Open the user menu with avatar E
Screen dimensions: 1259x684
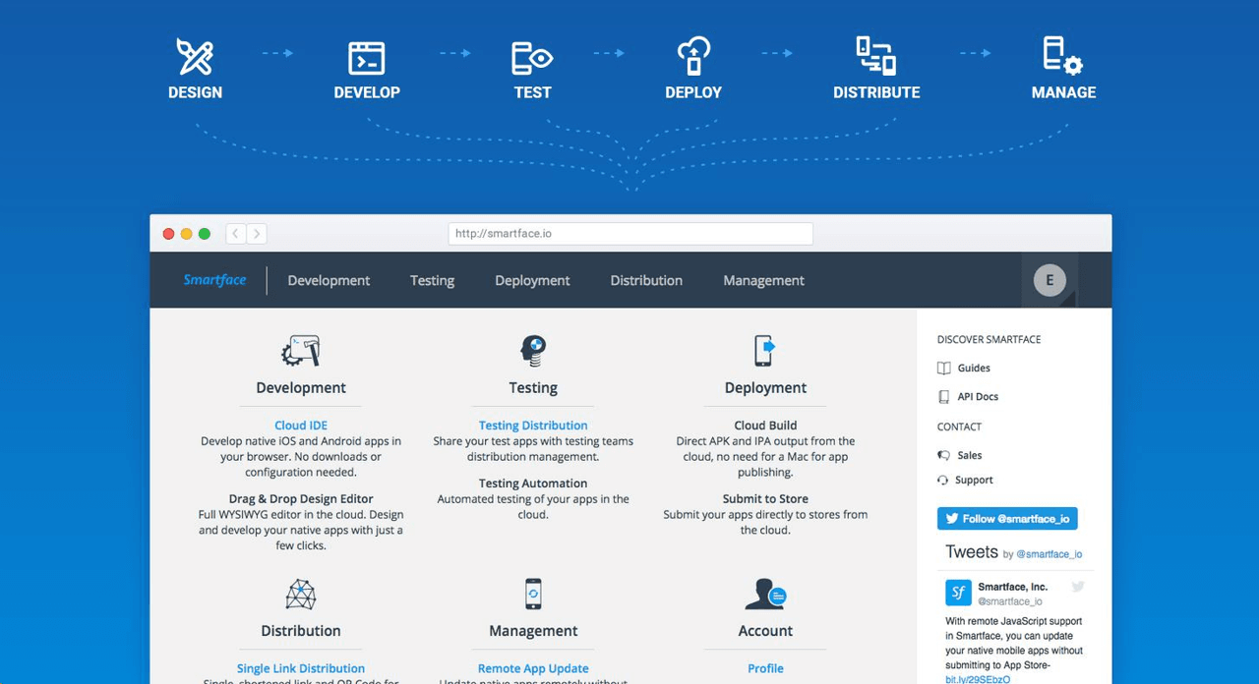1049,280
